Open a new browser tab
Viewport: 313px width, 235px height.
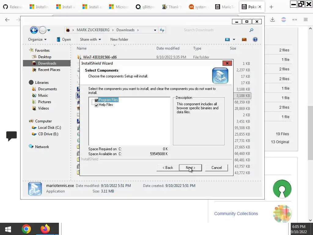click(271, 7)
